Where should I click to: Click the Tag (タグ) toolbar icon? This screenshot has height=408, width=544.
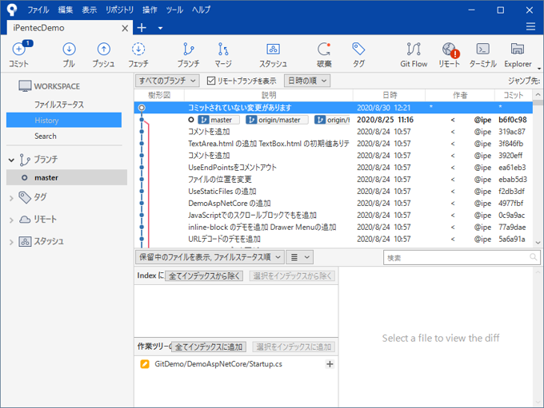pos(358,54)
